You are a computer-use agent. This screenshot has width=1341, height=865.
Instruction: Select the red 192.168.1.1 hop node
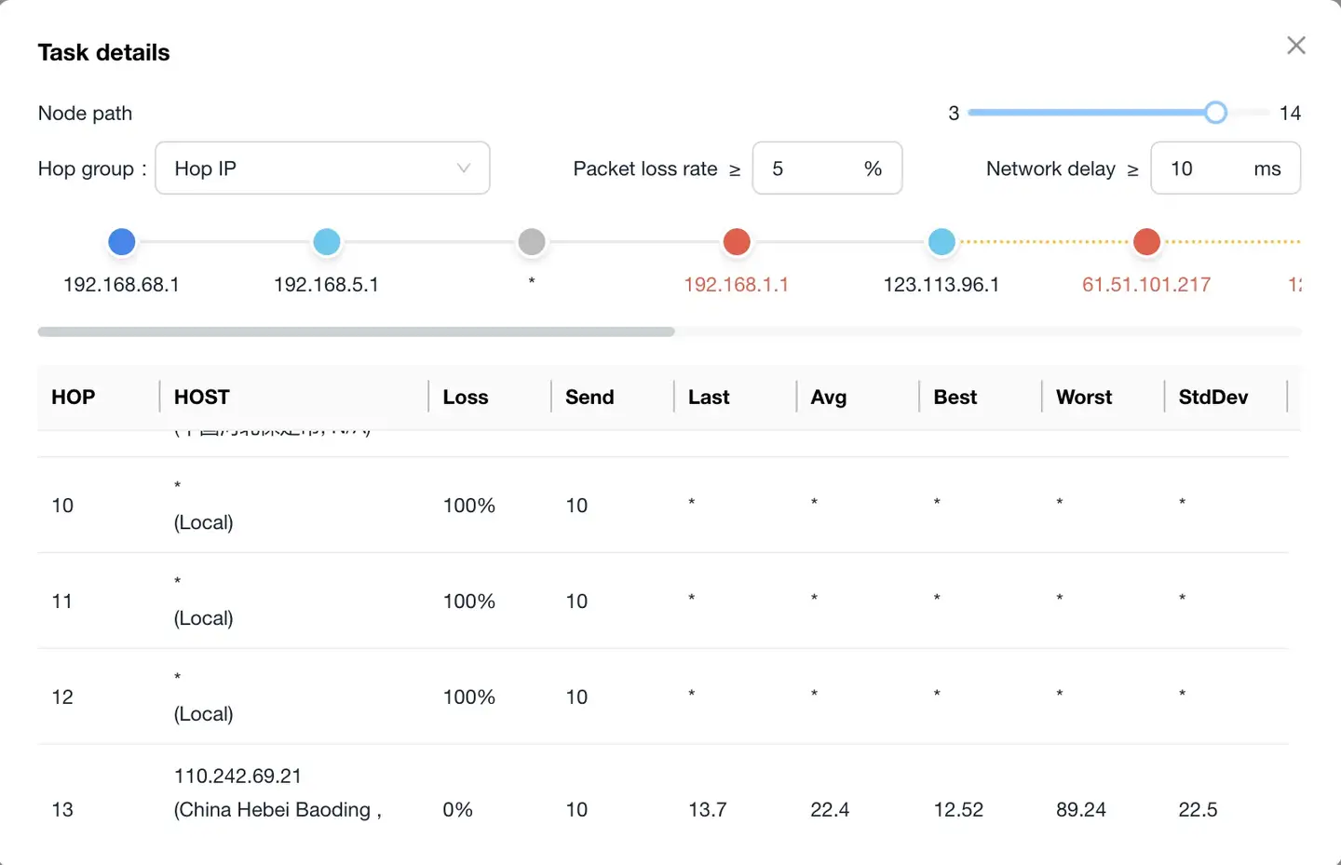point(737,242)
